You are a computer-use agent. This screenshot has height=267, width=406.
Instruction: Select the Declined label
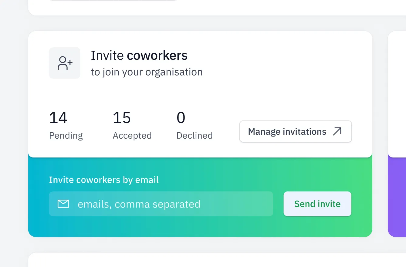coord(195,135)
